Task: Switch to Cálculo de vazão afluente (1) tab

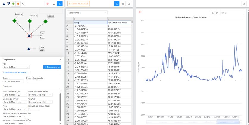Action: click(x=15, y=73)
